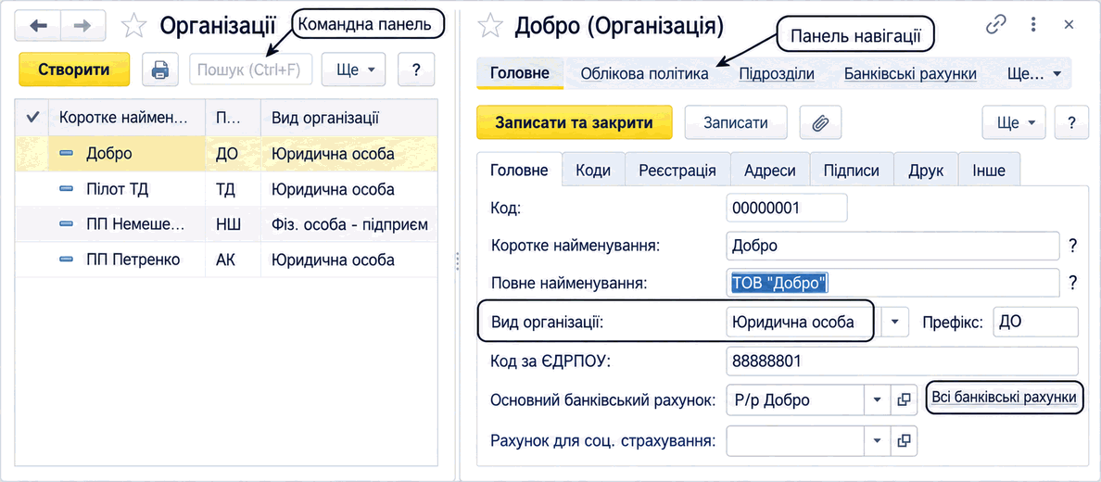This screenshot has height=482, width=1101.
Task: Click the checkmark column header
Action: tap(32, 118)
